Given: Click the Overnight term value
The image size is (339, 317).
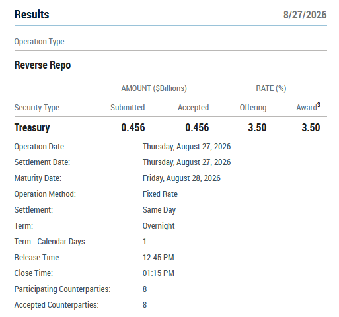Looking at the screenshot, I should coord(159,226).
